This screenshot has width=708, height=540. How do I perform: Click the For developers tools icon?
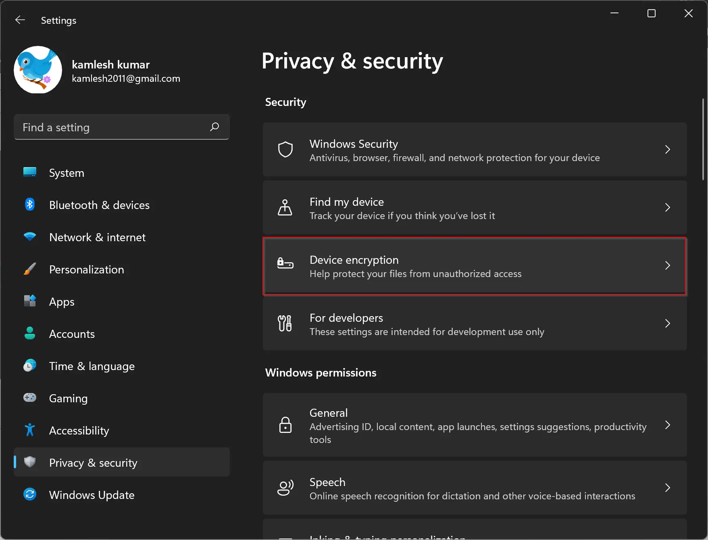tap(285, 323)
